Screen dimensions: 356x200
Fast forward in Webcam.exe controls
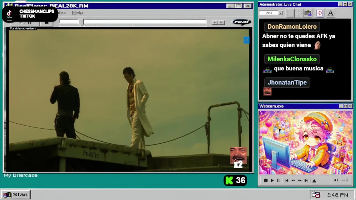tap(300, 181)
